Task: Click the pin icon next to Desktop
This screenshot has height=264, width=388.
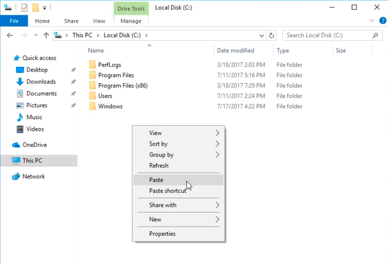Action: click(x=73, y=70)
